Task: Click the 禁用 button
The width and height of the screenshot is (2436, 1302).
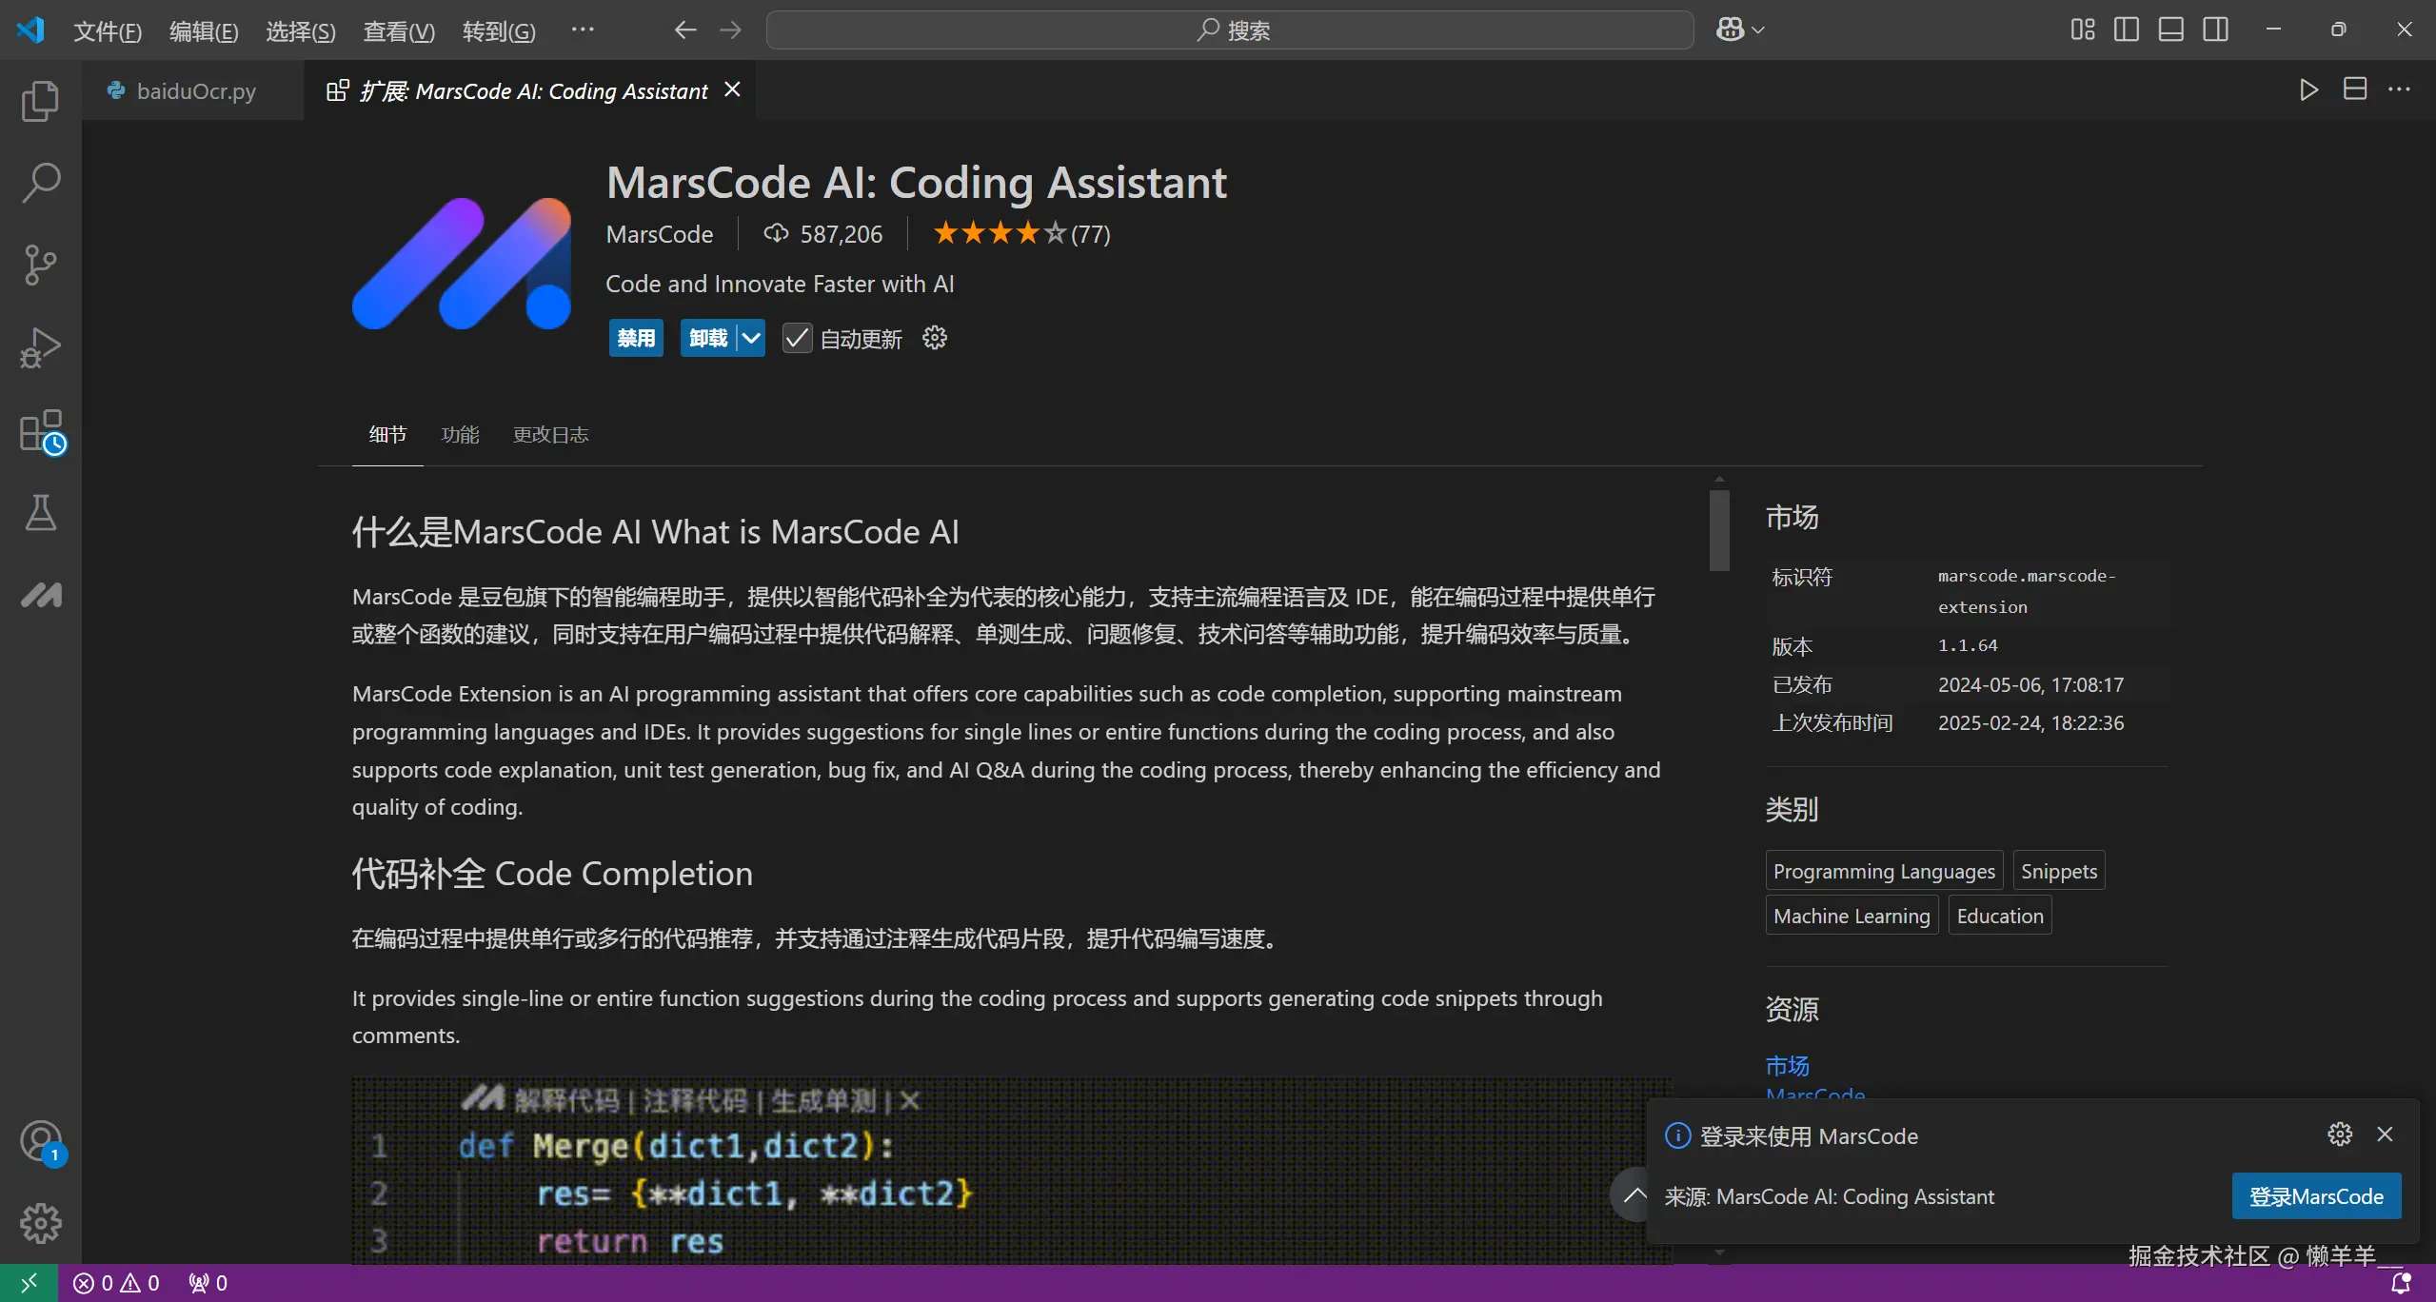Action: point(636,338)
